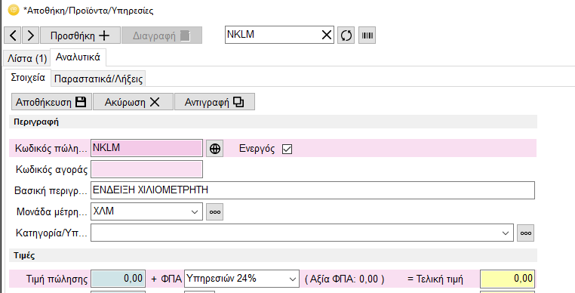Cancel changes with Ακύρωση
Viewport: 575px width, 293px height.
point(133,102)
